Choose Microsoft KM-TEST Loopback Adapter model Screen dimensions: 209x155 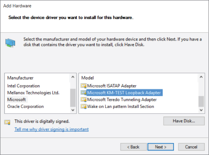(124, 93)
